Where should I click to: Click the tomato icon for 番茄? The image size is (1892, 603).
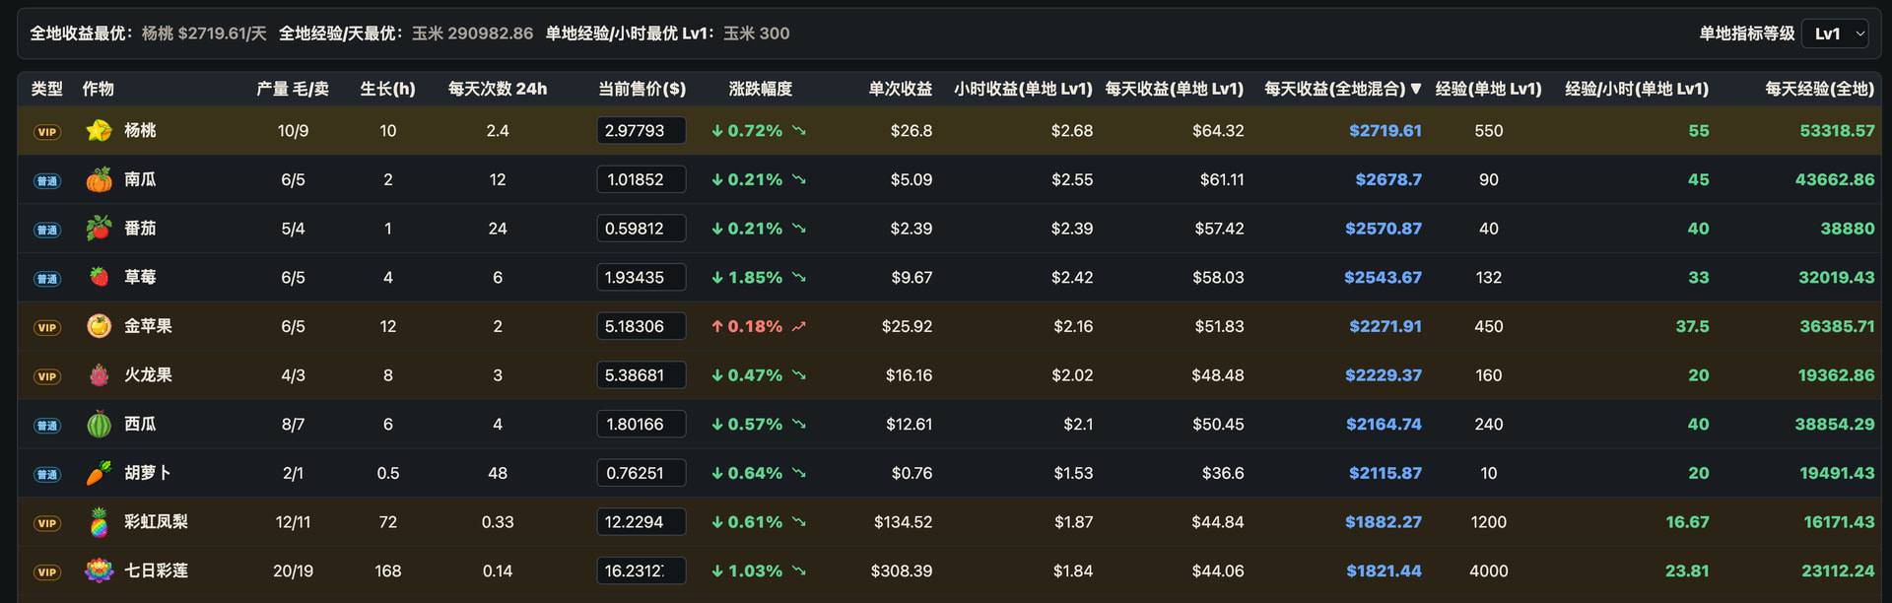99,229
